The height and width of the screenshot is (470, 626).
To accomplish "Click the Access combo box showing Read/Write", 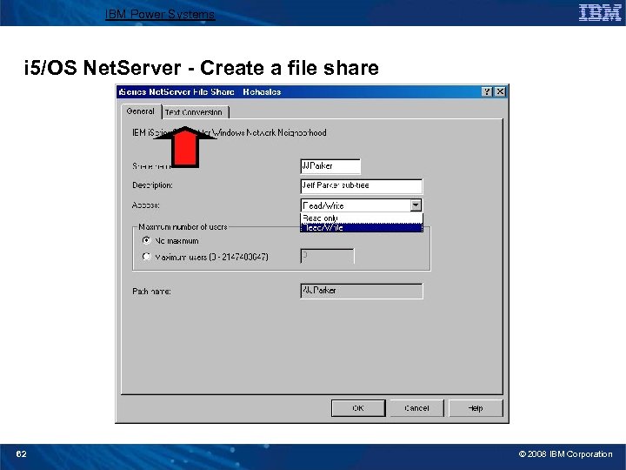I will 362,205.
